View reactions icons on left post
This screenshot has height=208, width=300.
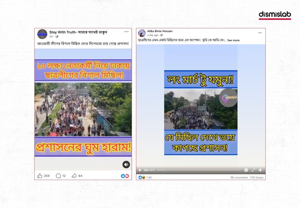(125, 176)
